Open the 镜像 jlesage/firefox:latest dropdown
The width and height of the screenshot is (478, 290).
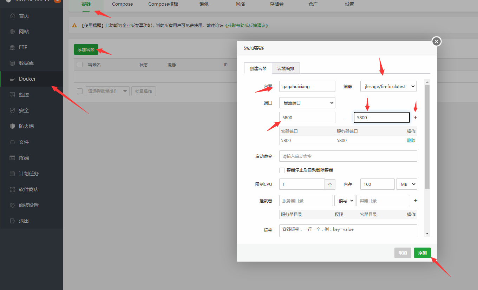point(388,86)
